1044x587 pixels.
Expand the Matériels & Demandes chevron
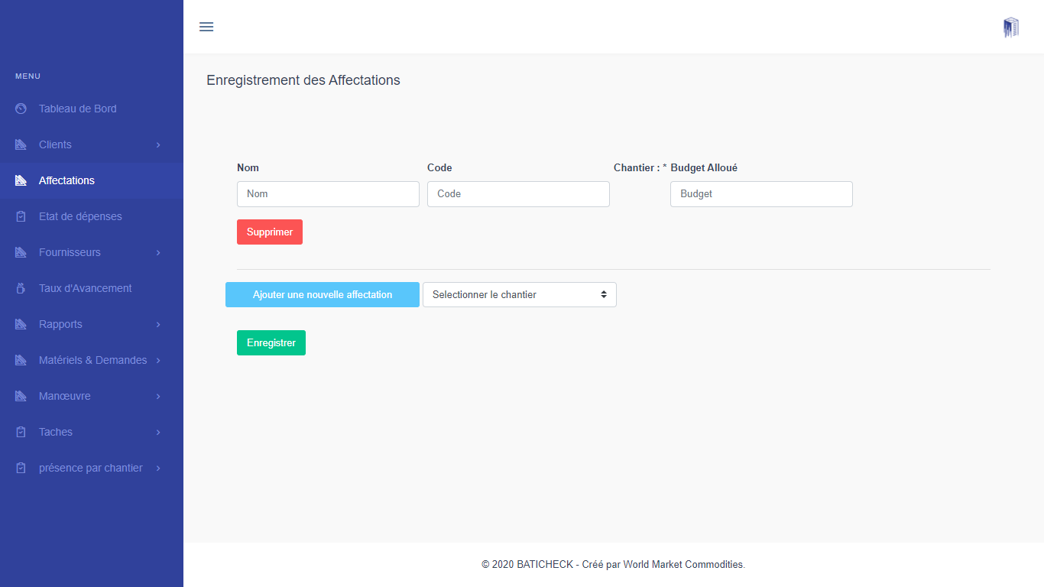click(158, 360)
